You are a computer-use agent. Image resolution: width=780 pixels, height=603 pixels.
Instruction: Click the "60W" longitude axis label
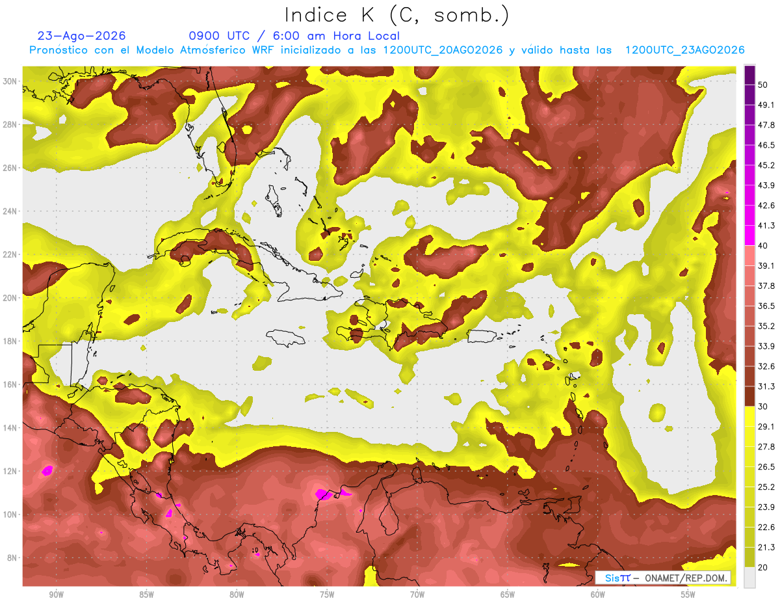(598, 595)
